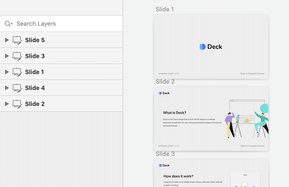289x187 pixels.
Task: Expand the Slide 5 artboard layers
Action: 7,40
